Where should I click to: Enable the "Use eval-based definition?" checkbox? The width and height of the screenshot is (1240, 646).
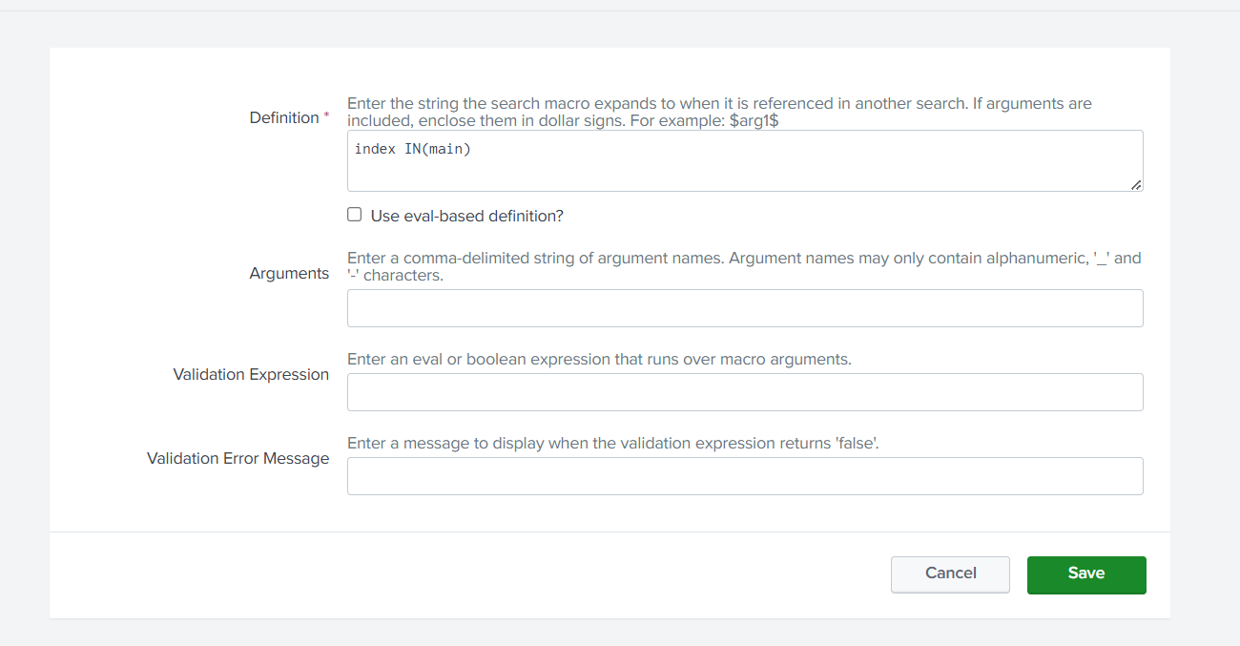coord(354,214)
